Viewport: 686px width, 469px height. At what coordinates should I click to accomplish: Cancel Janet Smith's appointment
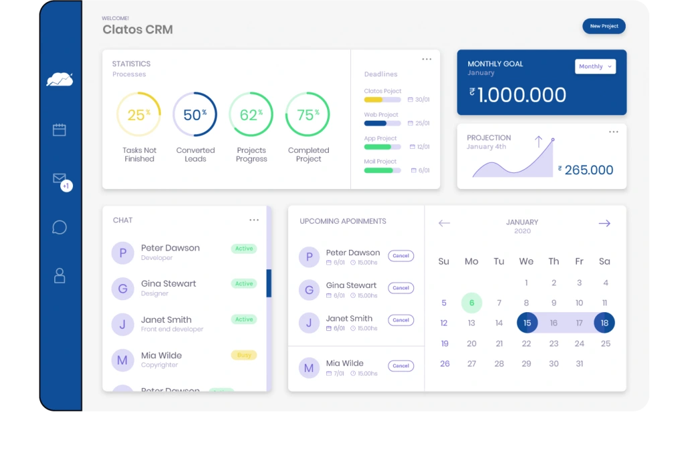(x=401, y=320)
